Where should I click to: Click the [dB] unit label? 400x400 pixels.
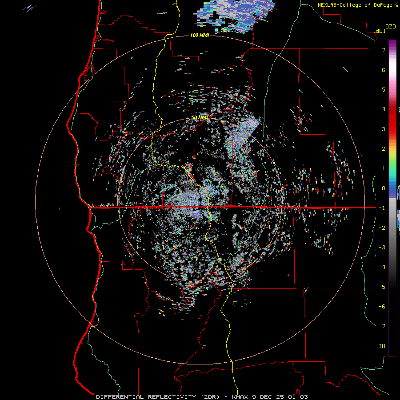pos(380,31)
